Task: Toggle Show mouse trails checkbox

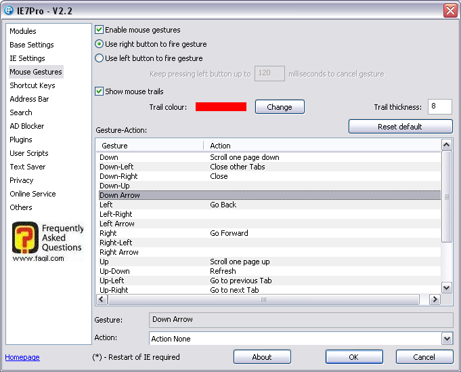Action: click(x=100, y=91)
